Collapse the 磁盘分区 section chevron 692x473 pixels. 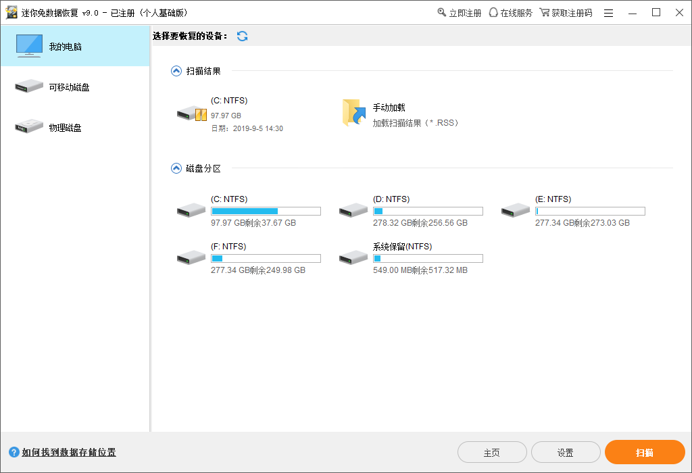[176, 168]
